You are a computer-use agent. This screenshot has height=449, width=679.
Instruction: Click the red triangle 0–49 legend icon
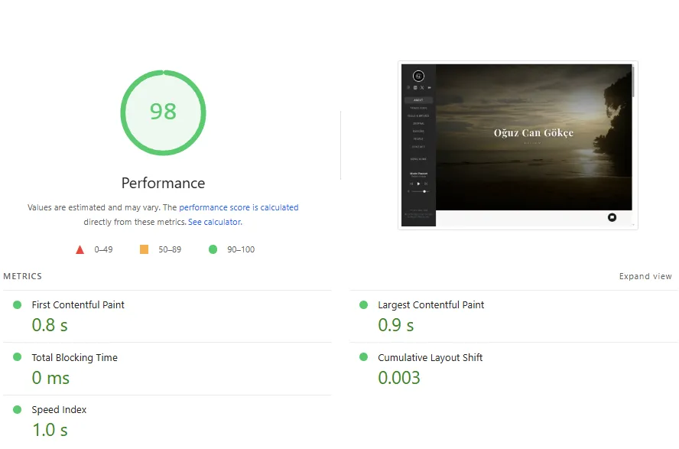click(80, 249)
